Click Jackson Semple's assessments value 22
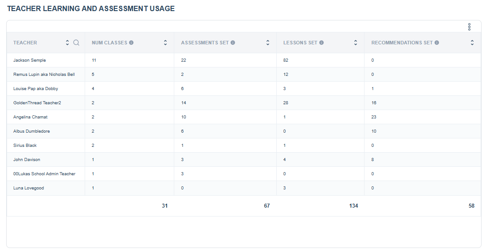486x252 pixels. [x=184, y=60]
